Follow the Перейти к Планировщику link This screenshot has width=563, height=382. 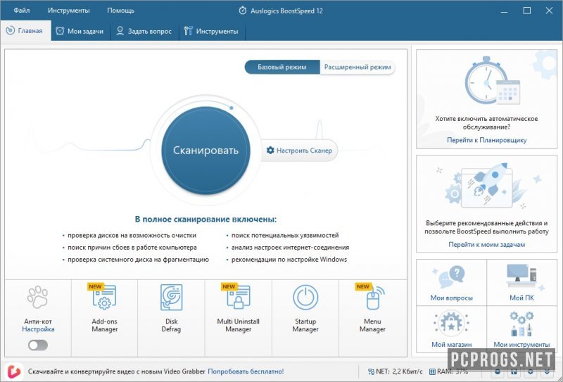(486, 140)
